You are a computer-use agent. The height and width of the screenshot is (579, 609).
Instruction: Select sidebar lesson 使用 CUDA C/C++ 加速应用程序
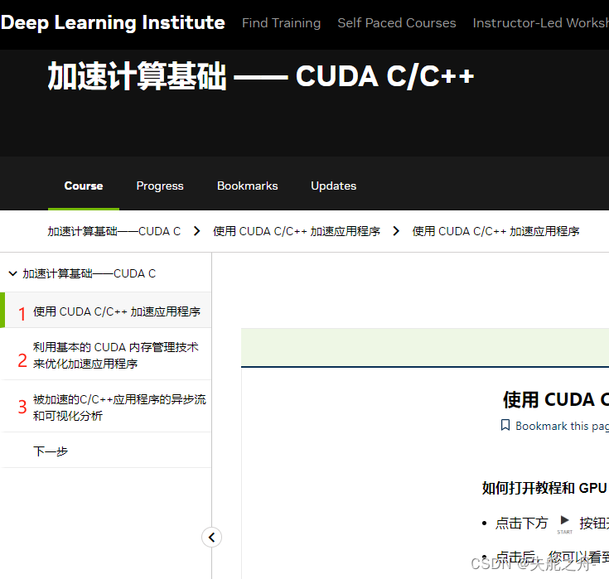tap(106, 311)
